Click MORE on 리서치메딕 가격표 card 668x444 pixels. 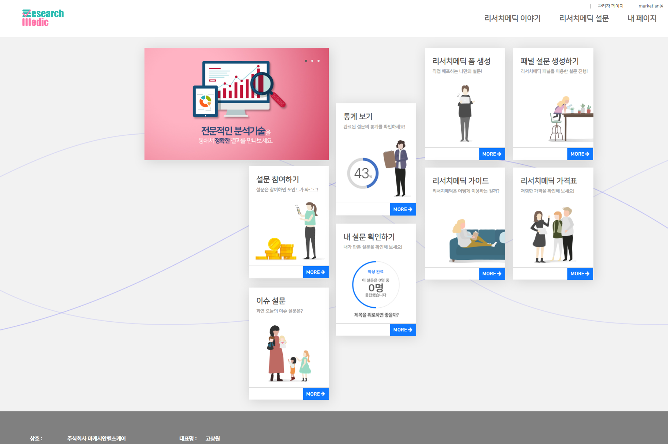(x=580, y=274)
